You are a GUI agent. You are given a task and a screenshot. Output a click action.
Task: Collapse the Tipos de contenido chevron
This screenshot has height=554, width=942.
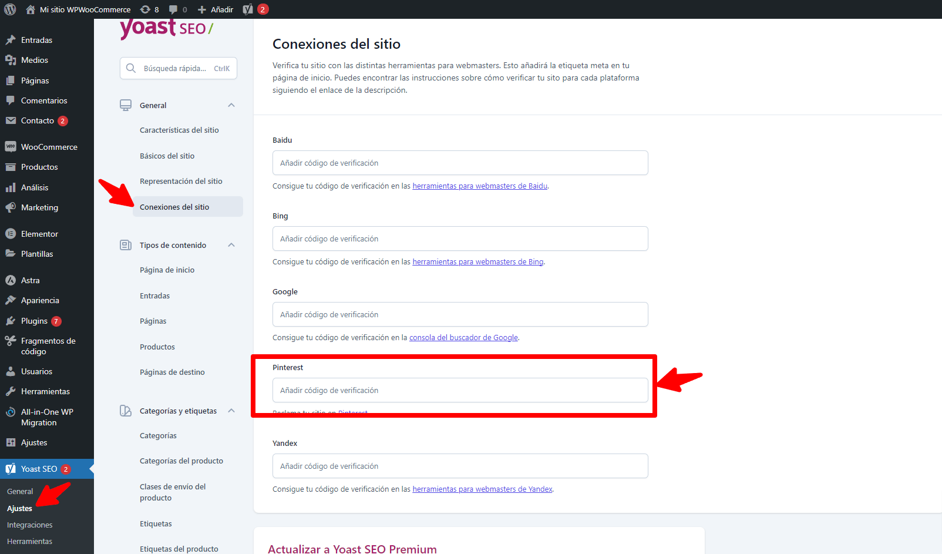click(231, 245)
